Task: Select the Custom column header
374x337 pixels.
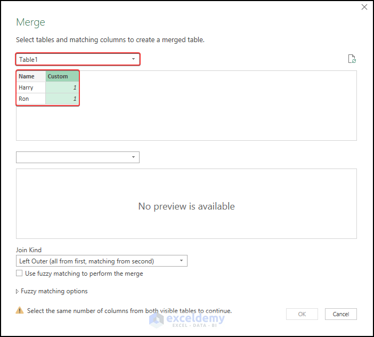Action: coord(62,76)
